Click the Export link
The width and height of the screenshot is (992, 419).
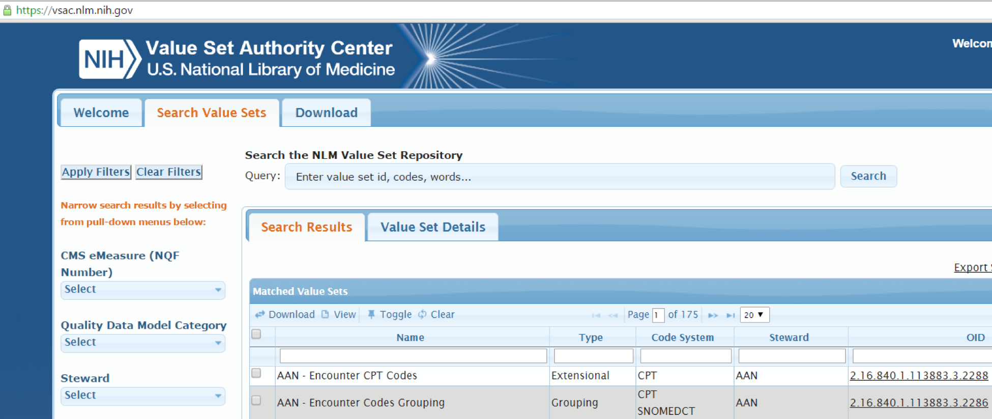(x=972, y=267)
